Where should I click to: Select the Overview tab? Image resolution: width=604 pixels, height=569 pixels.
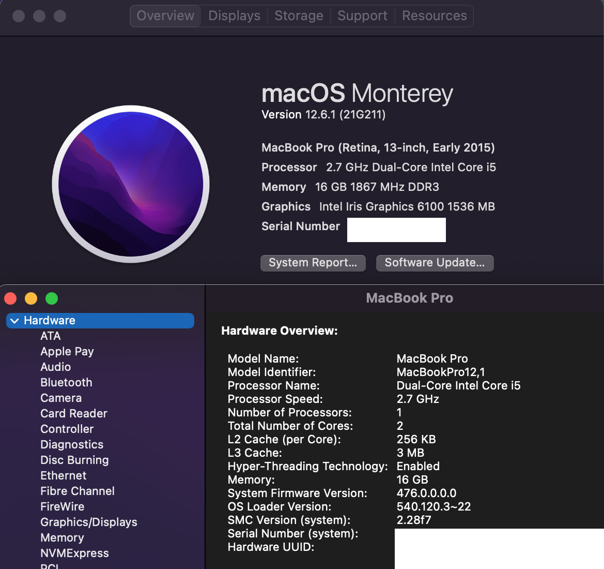pos(165,16)
